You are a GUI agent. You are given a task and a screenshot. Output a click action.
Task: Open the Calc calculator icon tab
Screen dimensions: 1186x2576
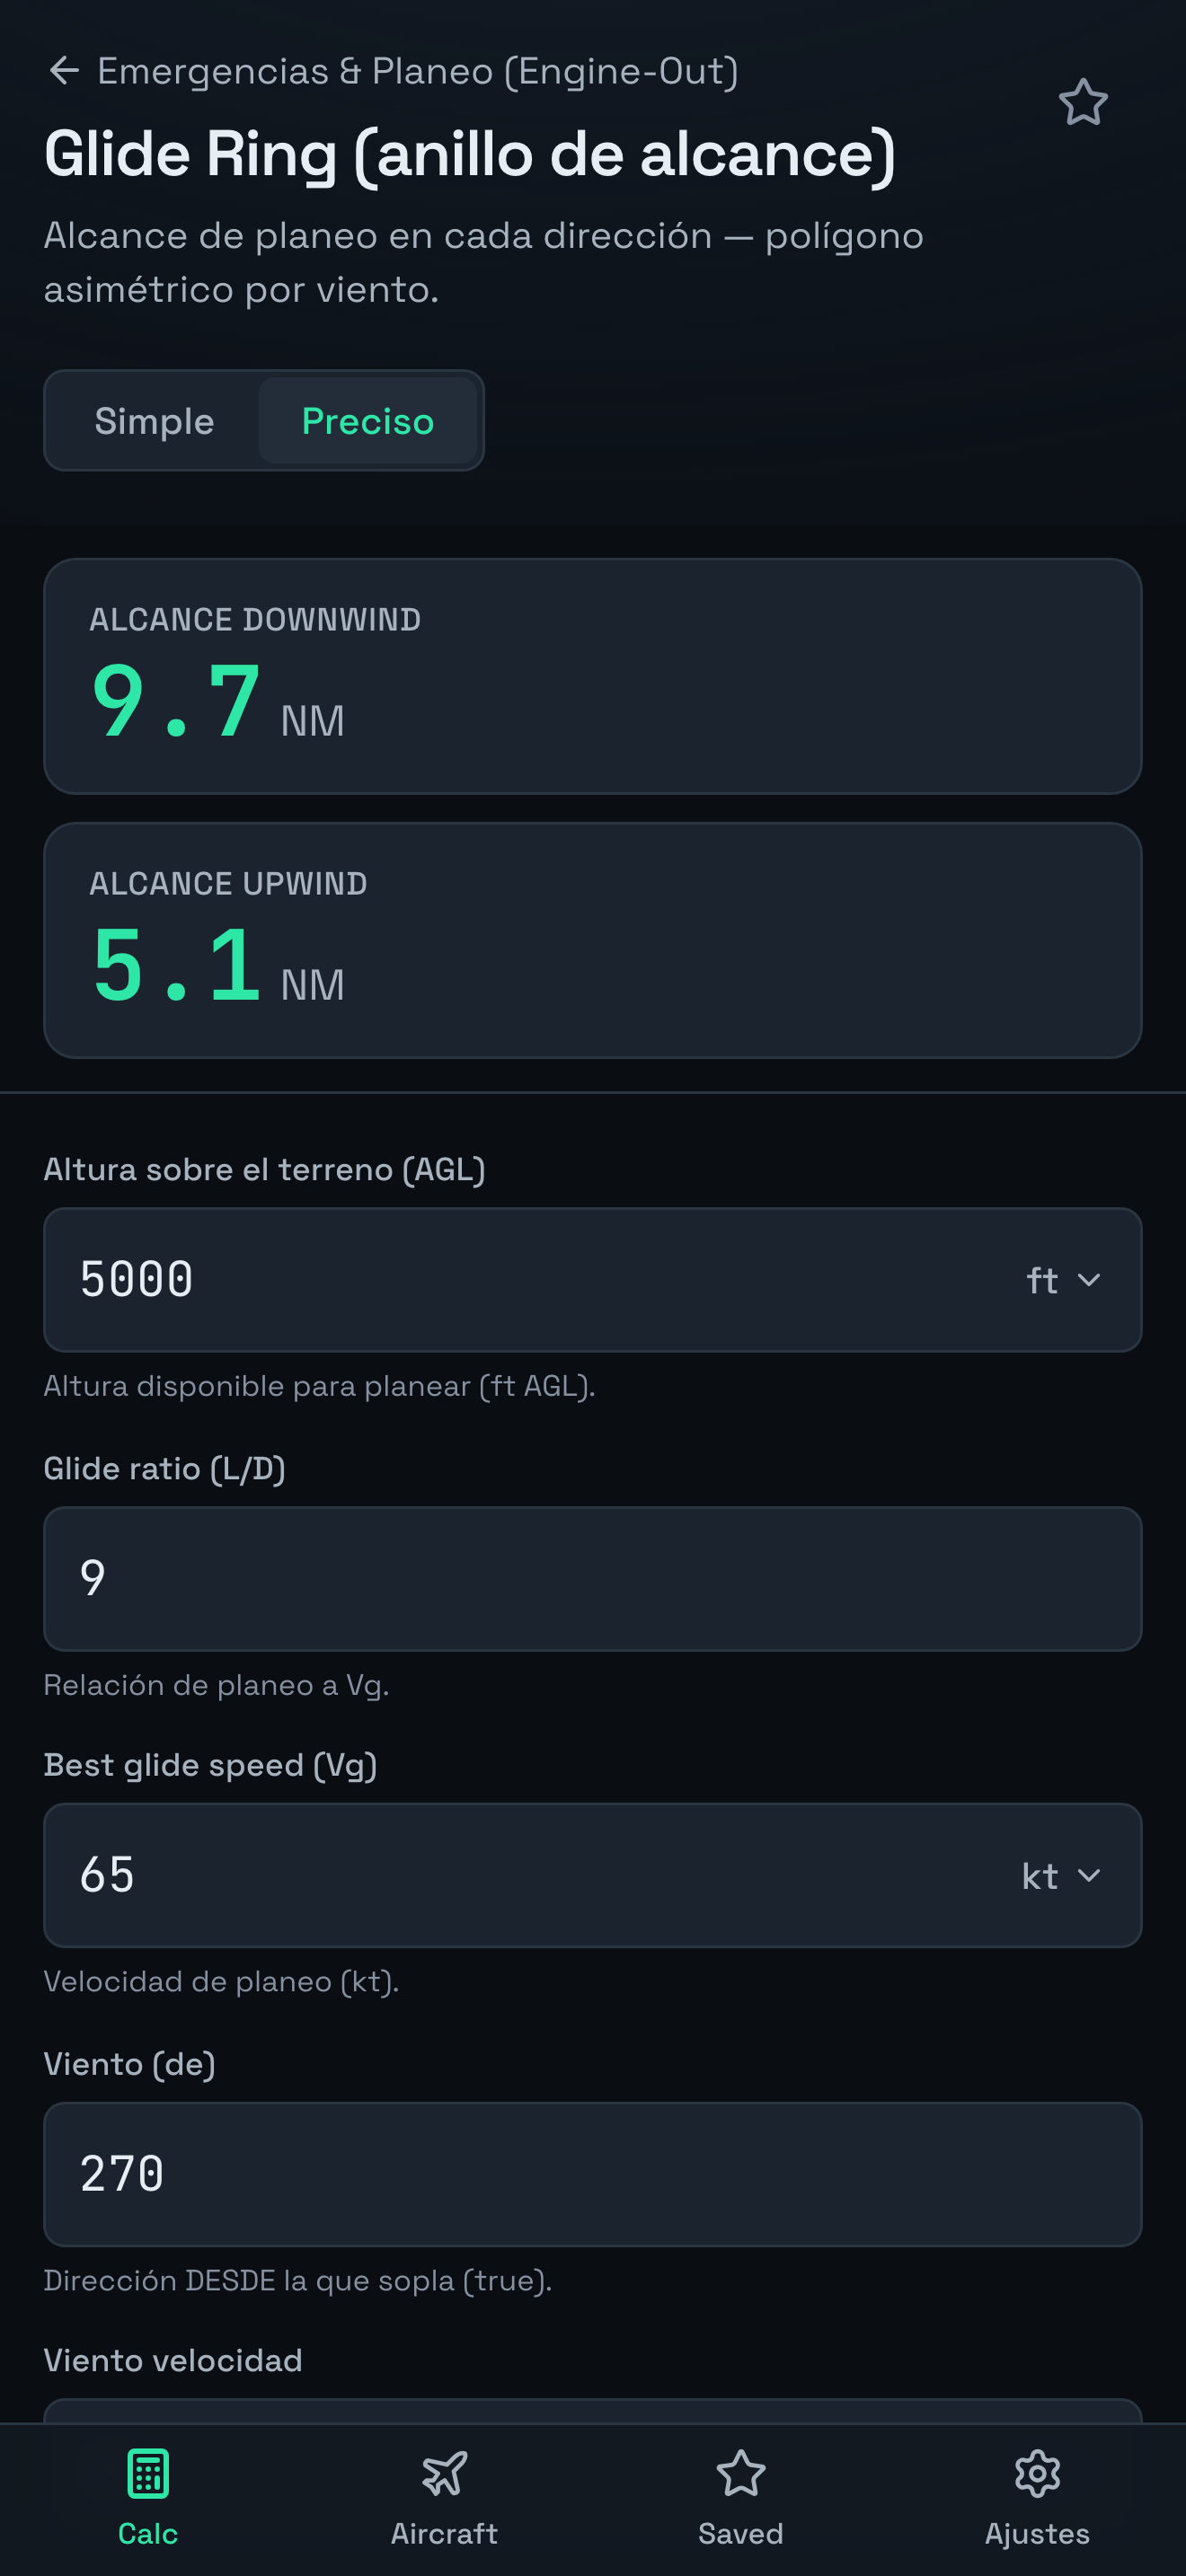pos(148,2474)
